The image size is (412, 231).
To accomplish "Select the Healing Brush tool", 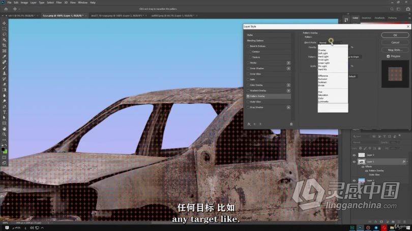I will [x=4, y=62].
